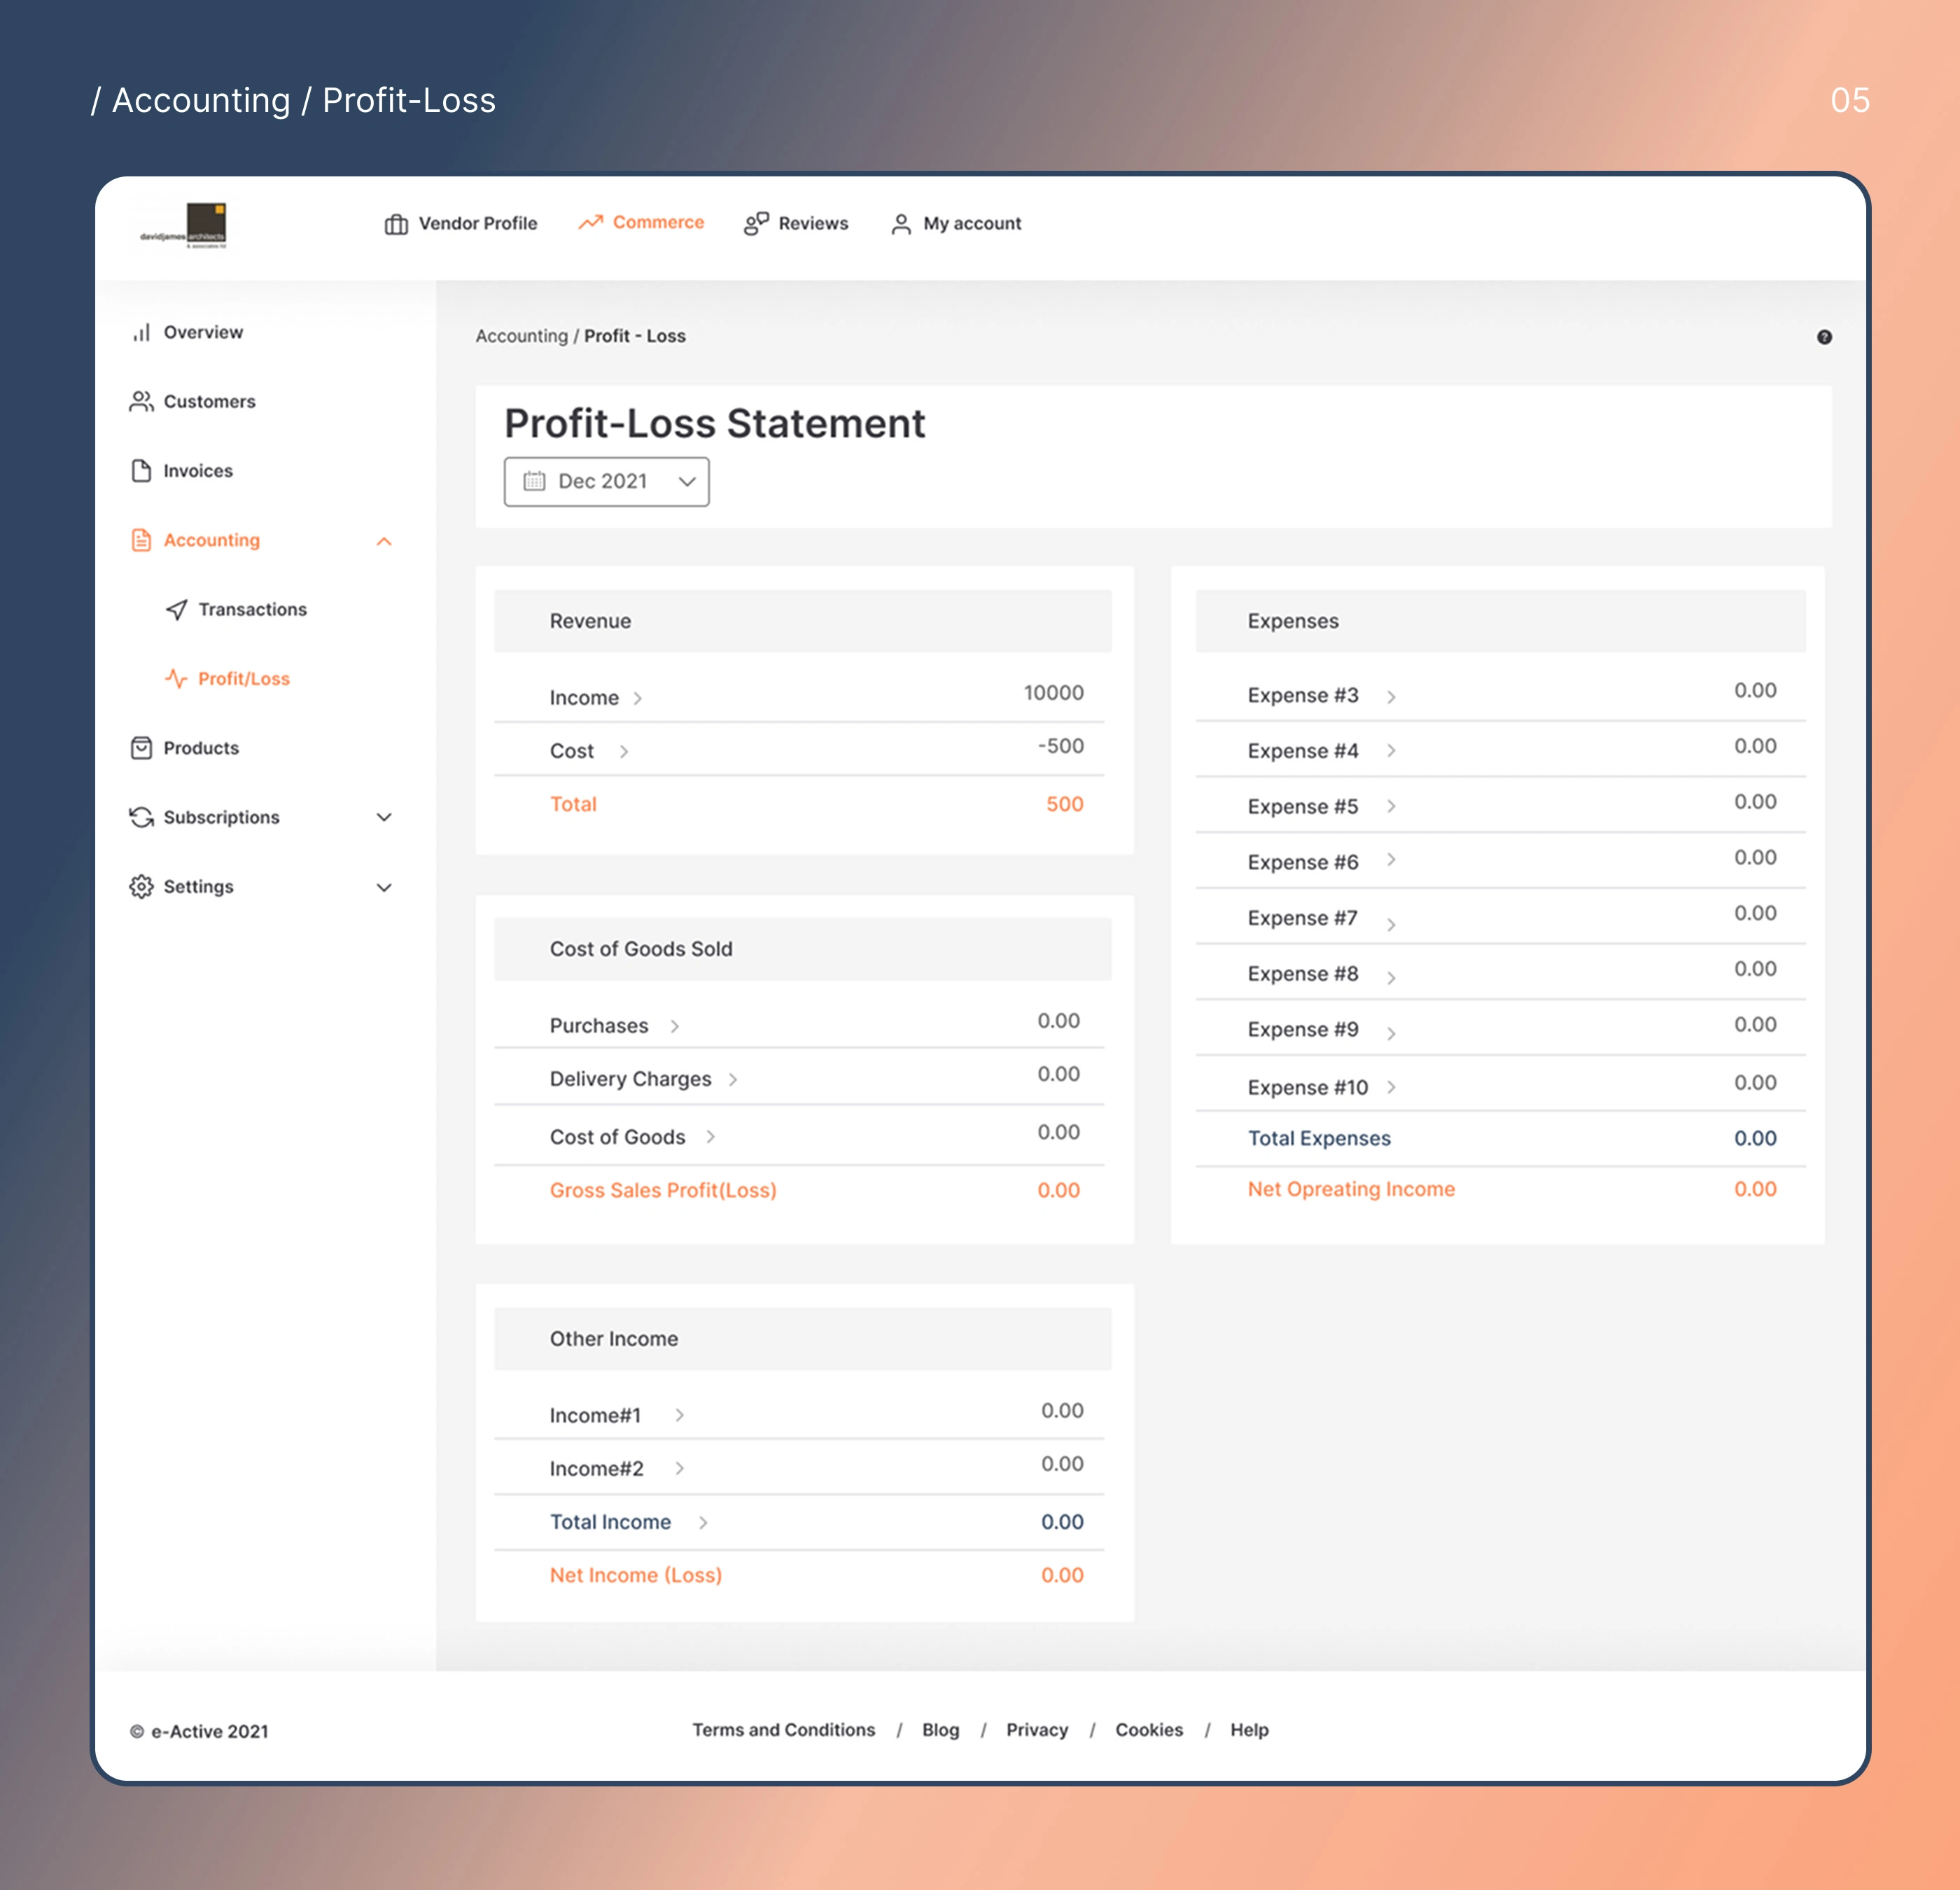Click the Overview bar chart icon
Image resolution: width=1960 pixels, height=1890 pixels.
[142, 332]
